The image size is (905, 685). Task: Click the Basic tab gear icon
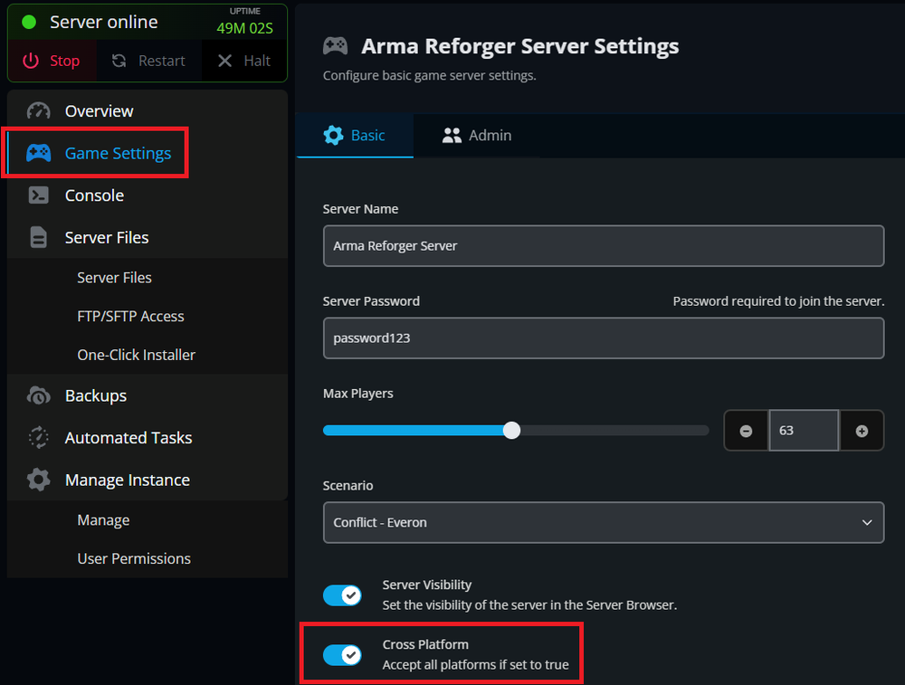pos(333,135)
